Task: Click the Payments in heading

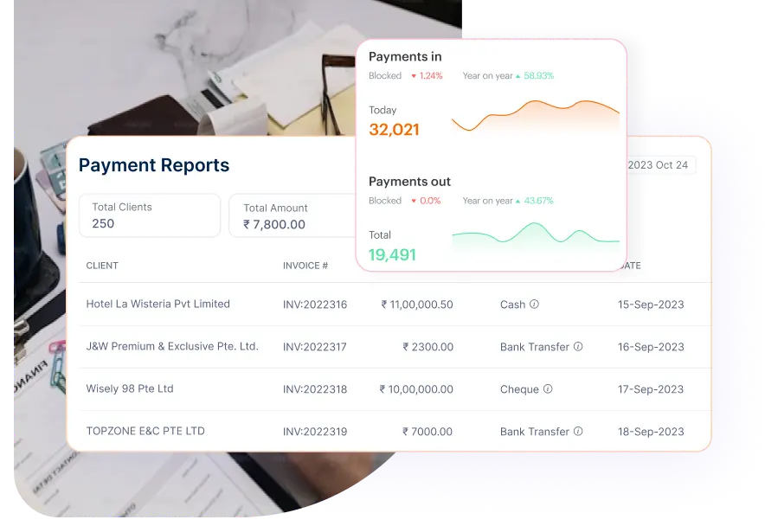Action: coord(405,56)
